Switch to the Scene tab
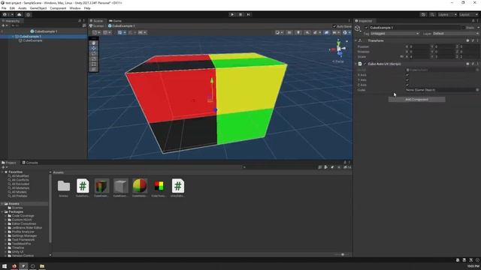This screenshot has width=481, height=270. pyautogui.click(x=96, y=21)
